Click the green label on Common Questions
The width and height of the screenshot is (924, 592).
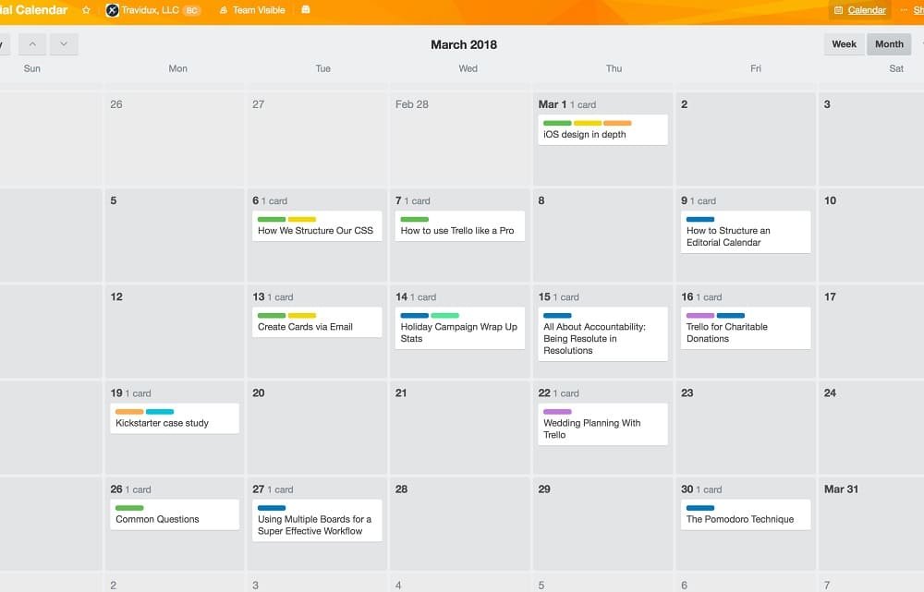[128, 506]
